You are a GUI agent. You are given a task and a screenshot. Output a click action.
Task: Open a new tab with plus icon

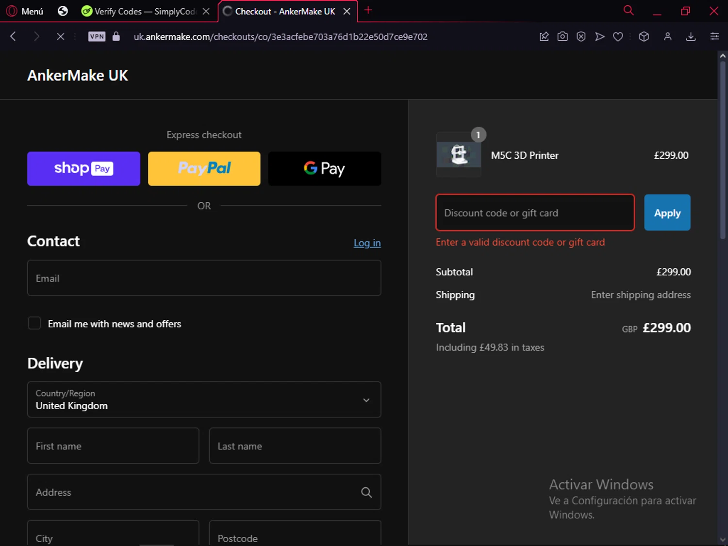tap(368, 10)
